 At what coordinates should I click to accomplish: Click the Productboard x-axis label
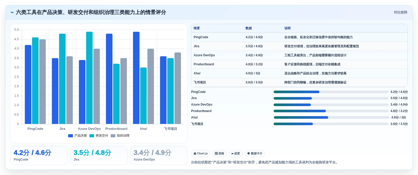pos(116,129)
